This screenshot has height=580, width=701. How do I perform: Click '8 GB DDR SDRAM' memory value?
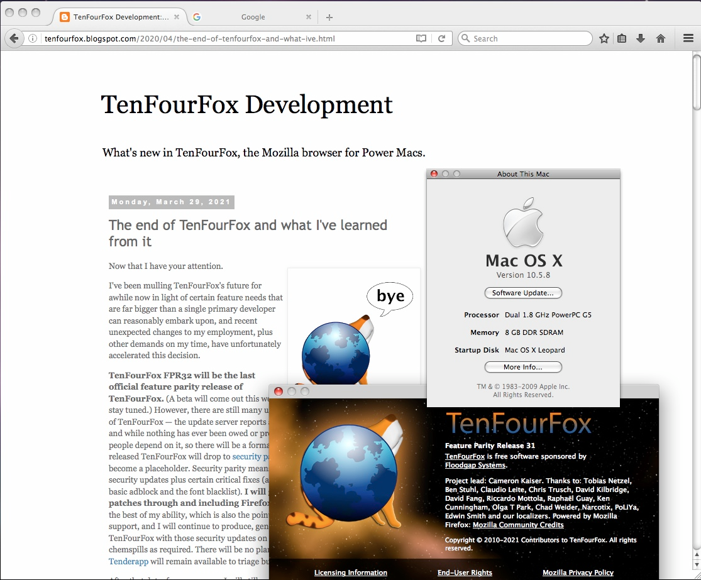[x=534, y=332]
